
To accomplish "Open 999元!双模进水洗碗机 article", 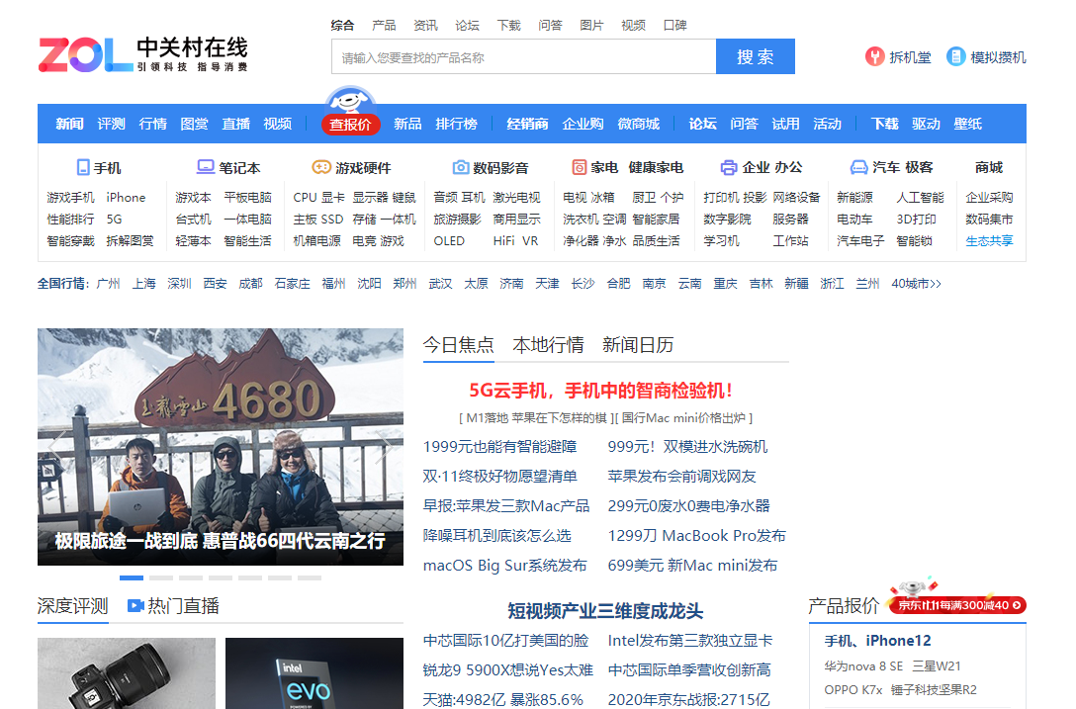I will click(687, 447).
